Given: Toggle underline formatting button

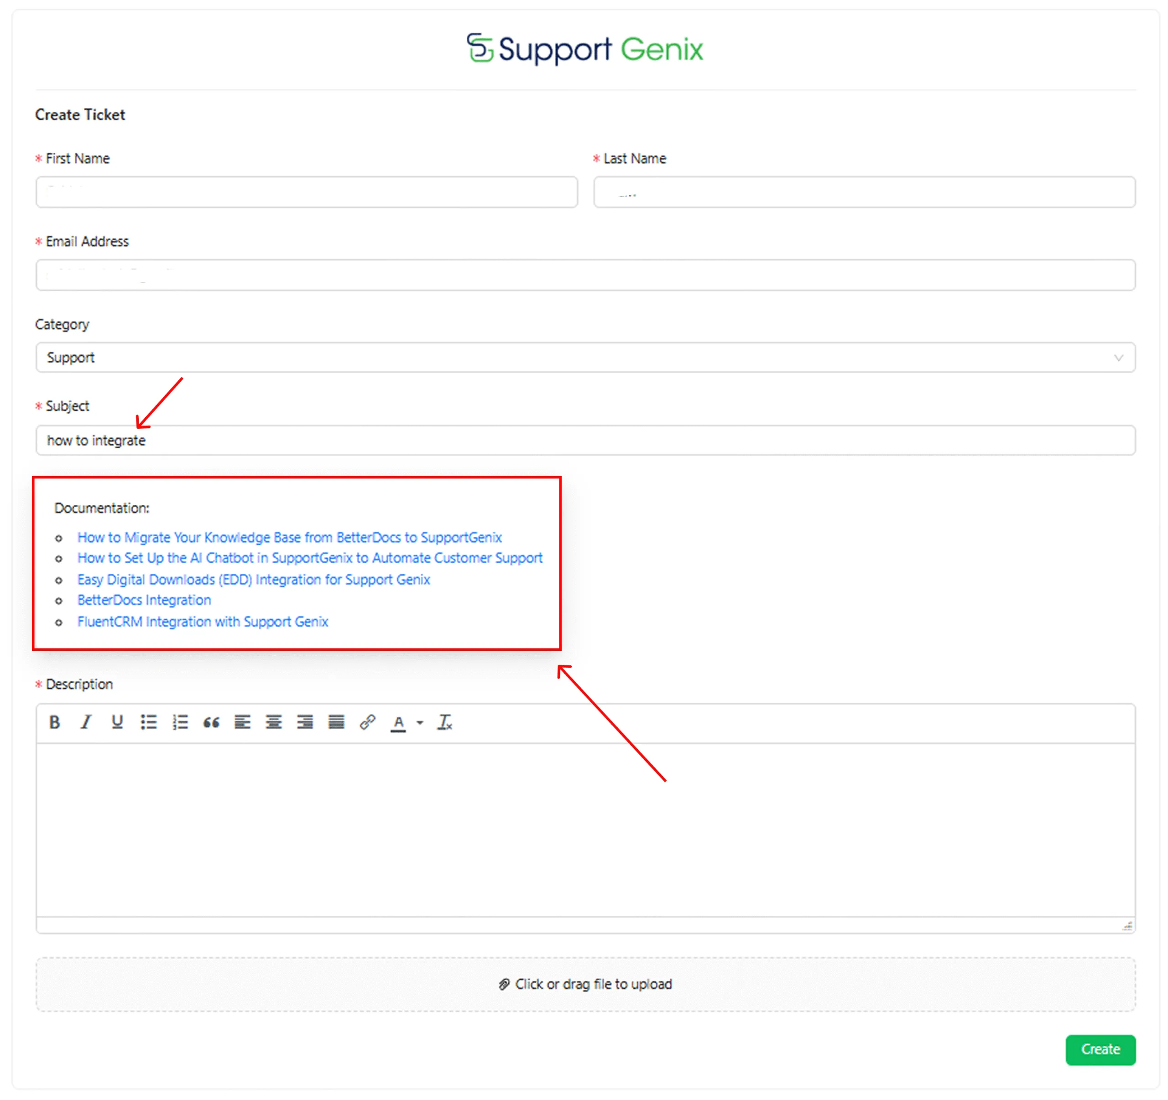Looking at the screenshot, I should (x=117, y=722).
